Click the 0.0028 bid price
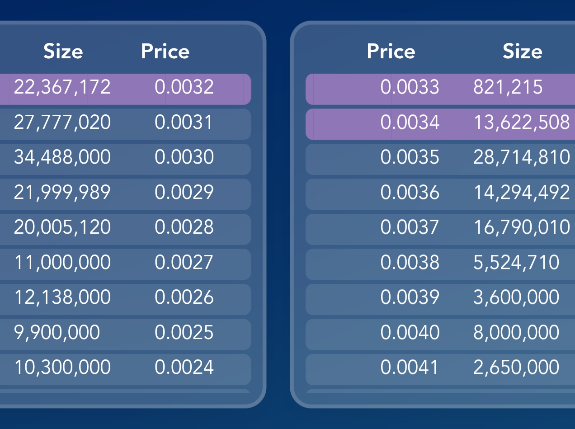The width and height of the screenshot is (575, 429). 184,227
